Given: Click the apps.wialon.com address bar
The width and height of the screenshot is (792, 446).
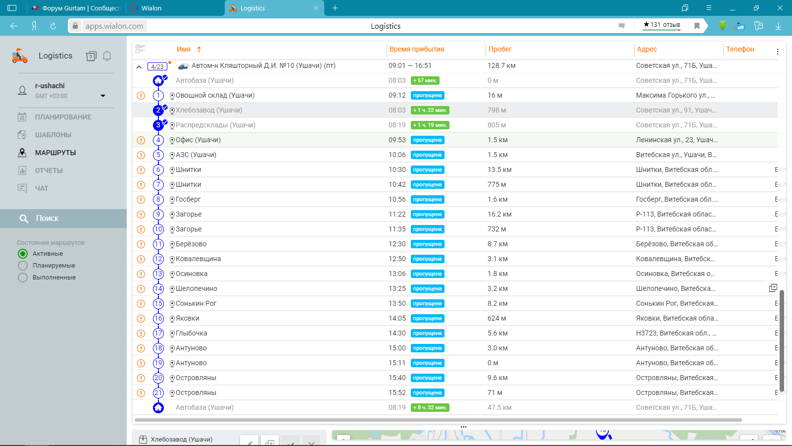Looking at the screenshot, I should [x=114, y=26].
